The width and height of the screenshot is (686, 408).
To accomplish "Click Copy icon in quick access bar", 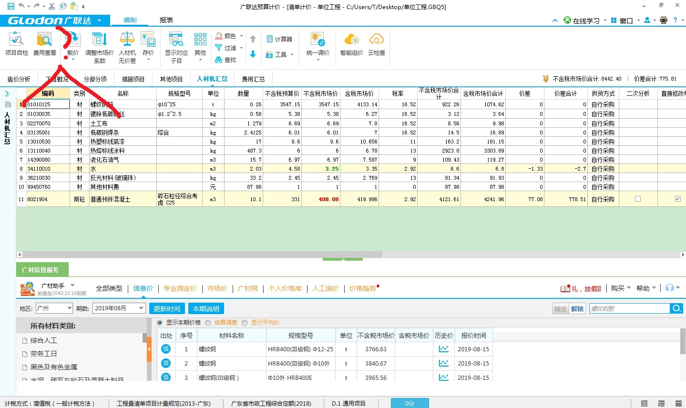I will [63, 6].
